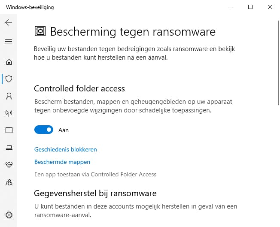Viewport: 280px width, 227px height.
Task: Open Device performance & health heart icon
Action: click(x=9, y=165)
